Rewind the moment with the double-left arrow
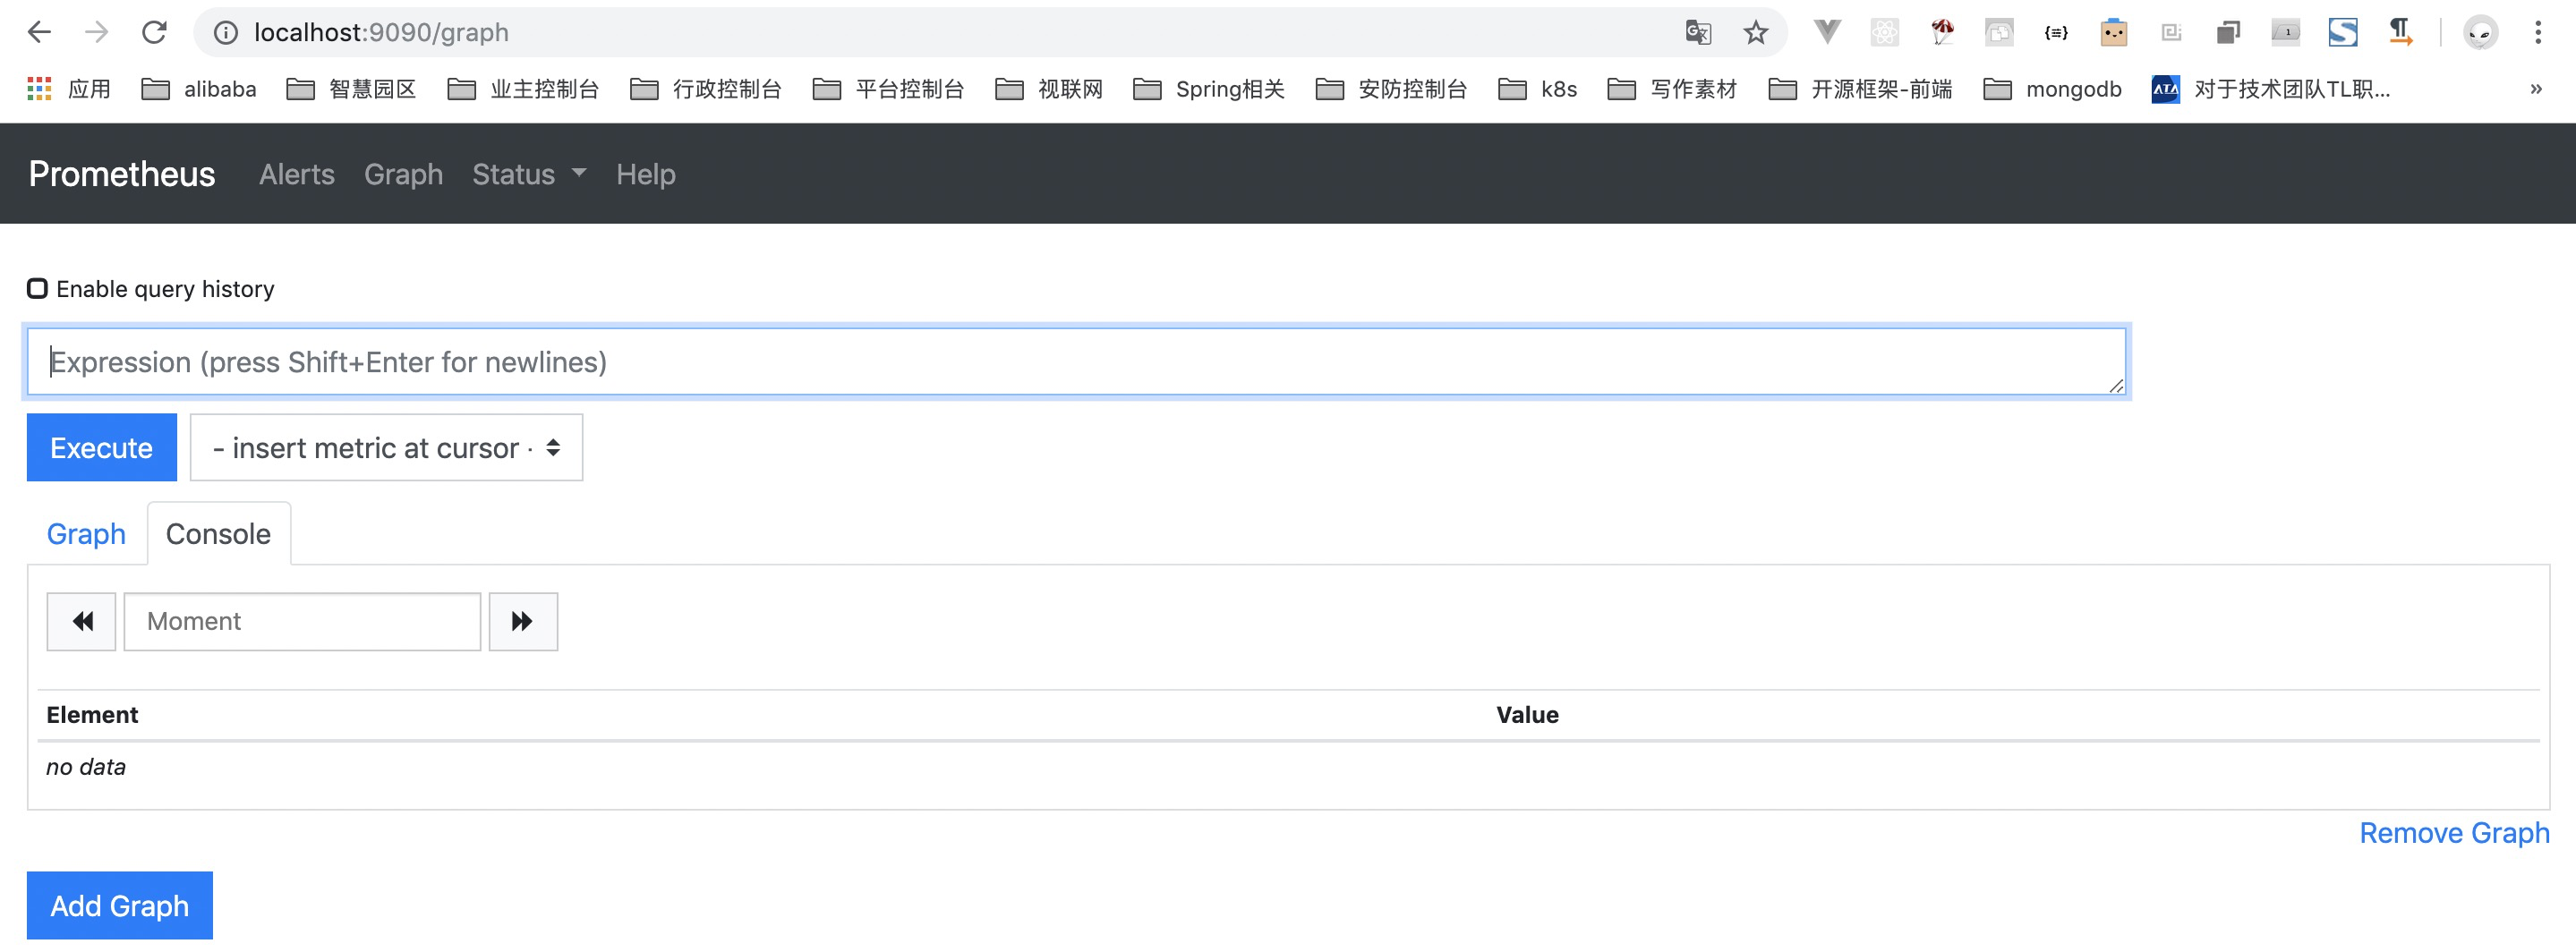 point(82,622)
